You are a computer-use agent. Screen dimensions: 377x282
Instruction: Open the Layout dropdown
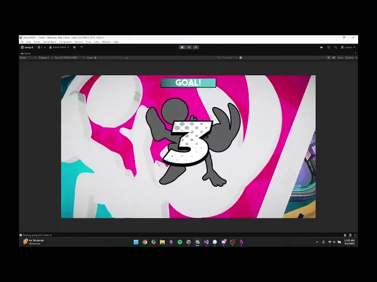(x=348, y=48)
